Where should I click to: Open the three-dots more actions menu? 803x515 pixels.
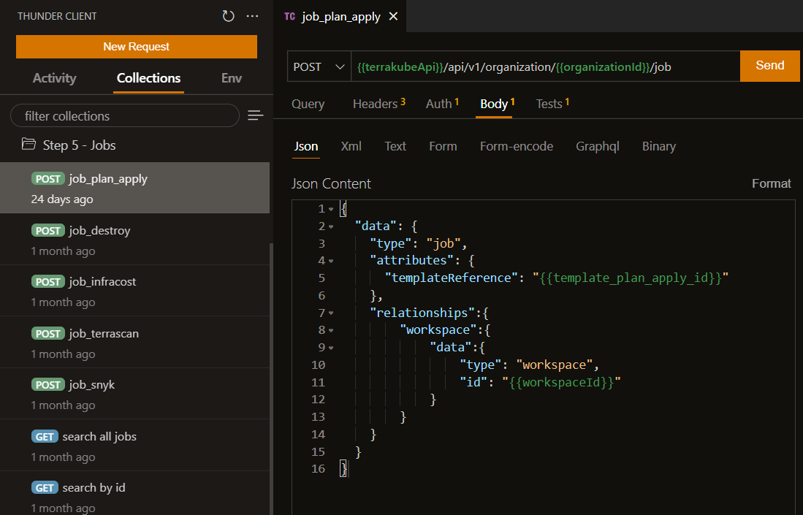[252, 16]
